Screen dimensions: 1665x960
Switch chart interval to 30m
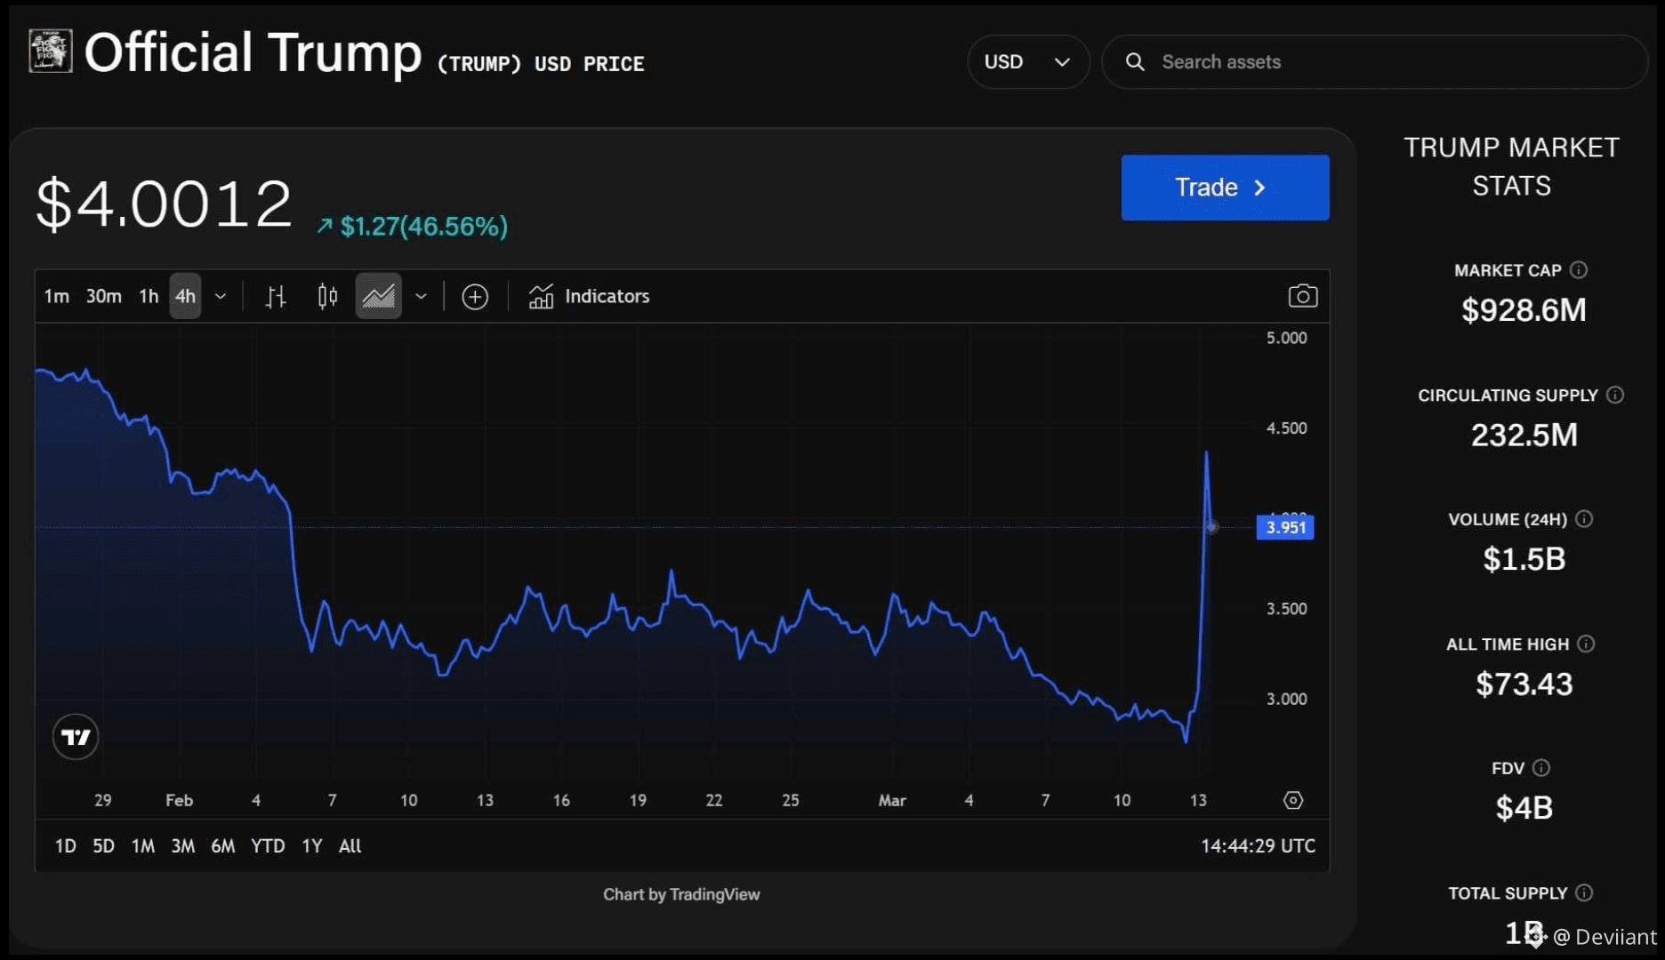click(x=103, y=296)
